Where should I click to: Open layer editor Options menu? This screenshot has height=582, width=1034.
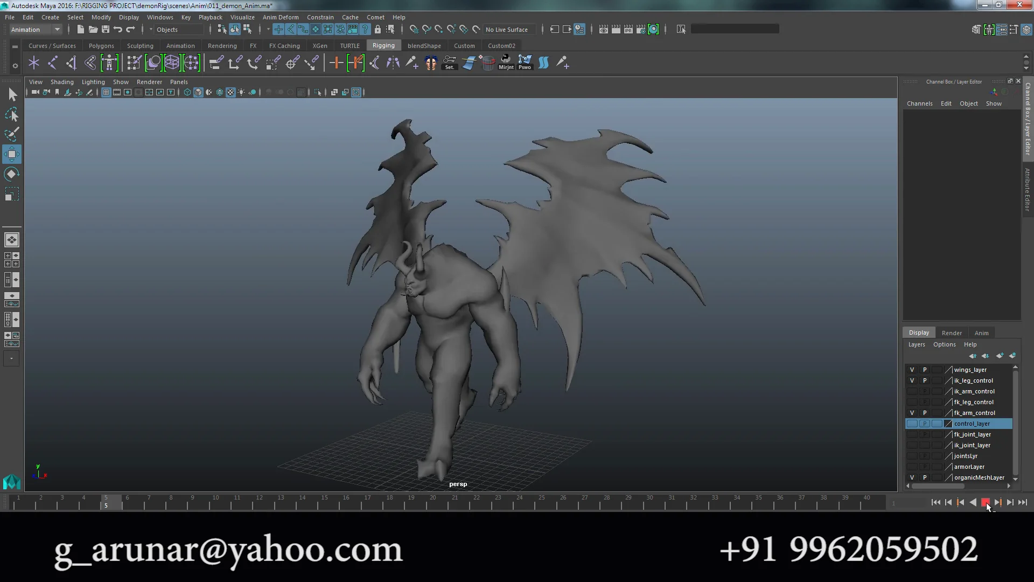point(944,344)
